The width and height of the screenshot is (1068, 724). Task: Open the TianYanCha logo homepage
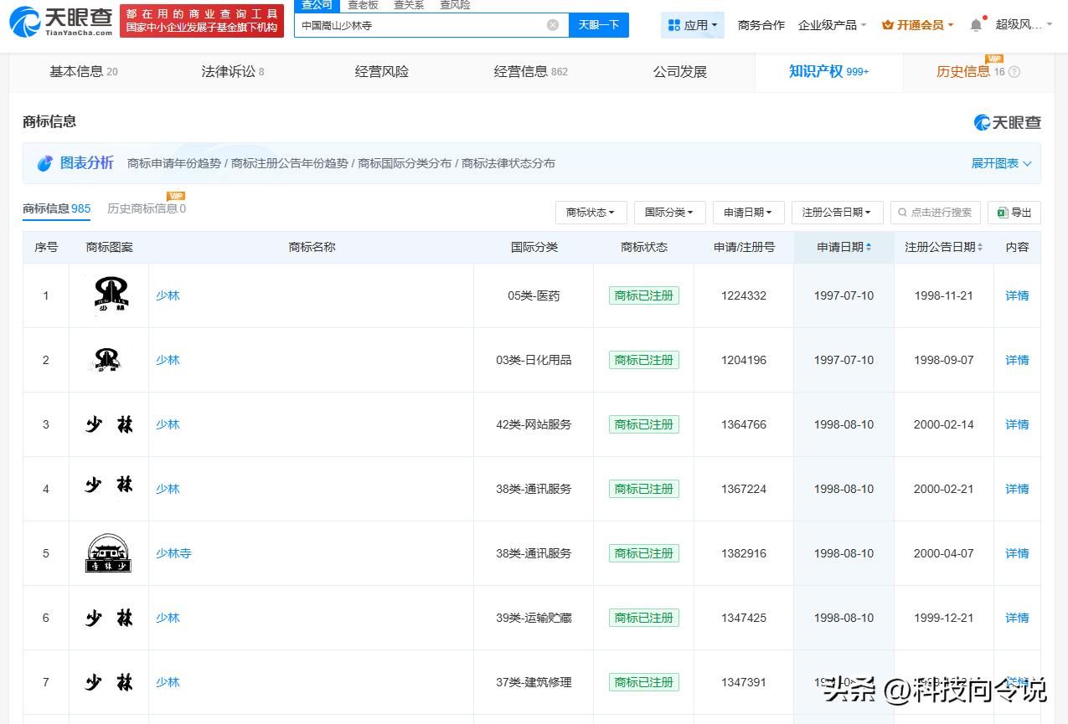coord(61,22)
